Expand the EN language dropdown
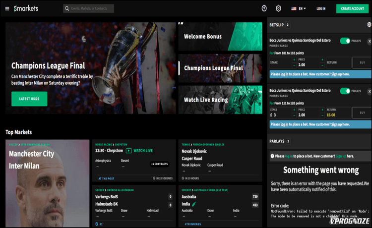Image resolution: width=372 pixels, height=228 pixels. [299, 8]
